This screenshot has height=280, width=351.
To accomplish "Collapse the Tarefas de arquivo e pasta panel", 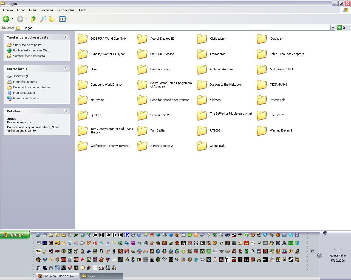I will pos(66,37).
